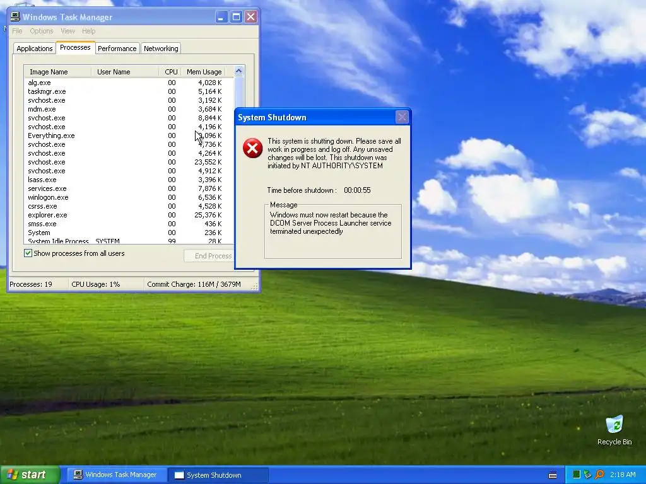The height and width of the screenshot is (484, 646).
Task: Select the Everything.exe process
Action: click(x=129, y=135)
